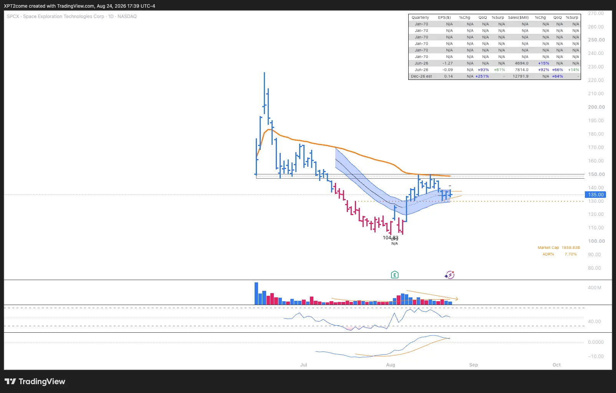Click the 0.0000 indicator scale label
The image size is (616, 393).
coord(596,342)
